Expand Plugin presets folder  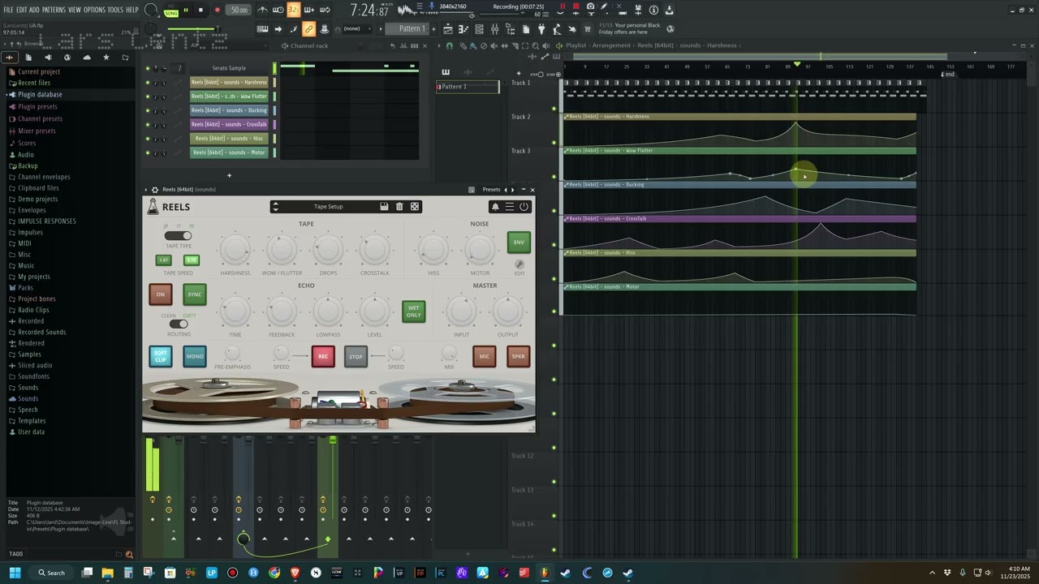(x=37, y=106)
